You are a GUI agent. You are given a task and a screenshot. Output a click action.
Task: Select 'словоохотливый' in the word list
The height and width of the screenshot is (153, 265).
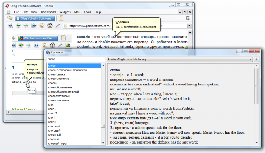coord(59,96)
